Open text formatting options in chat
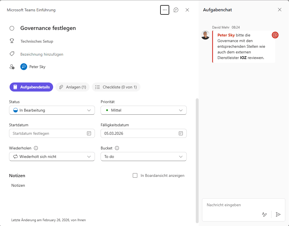Screen dimensions: 289x226 (264, 214)
